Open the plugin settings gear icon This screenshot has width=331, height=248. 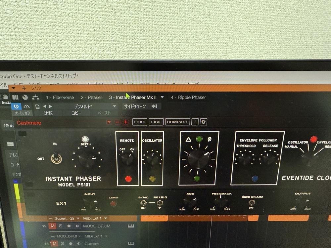[x=204, y=122]
